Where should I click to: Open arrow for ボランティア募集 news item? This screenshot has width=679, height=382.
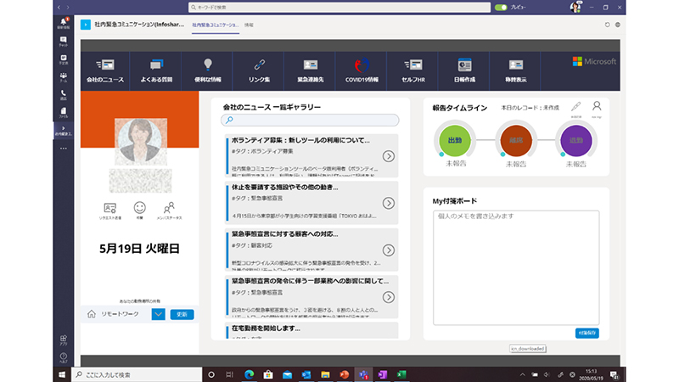click(389, 156)
